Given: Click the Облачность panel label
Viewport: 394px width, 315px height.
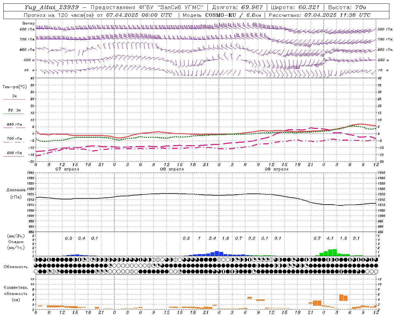Looking at the screenshot, I should 16,267.
